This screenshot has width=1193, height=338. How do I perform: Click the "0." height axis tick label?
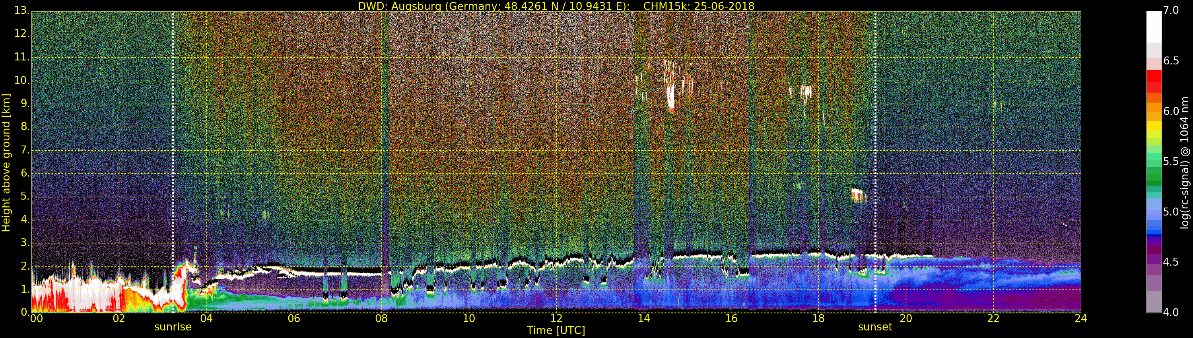click(25, 313)
